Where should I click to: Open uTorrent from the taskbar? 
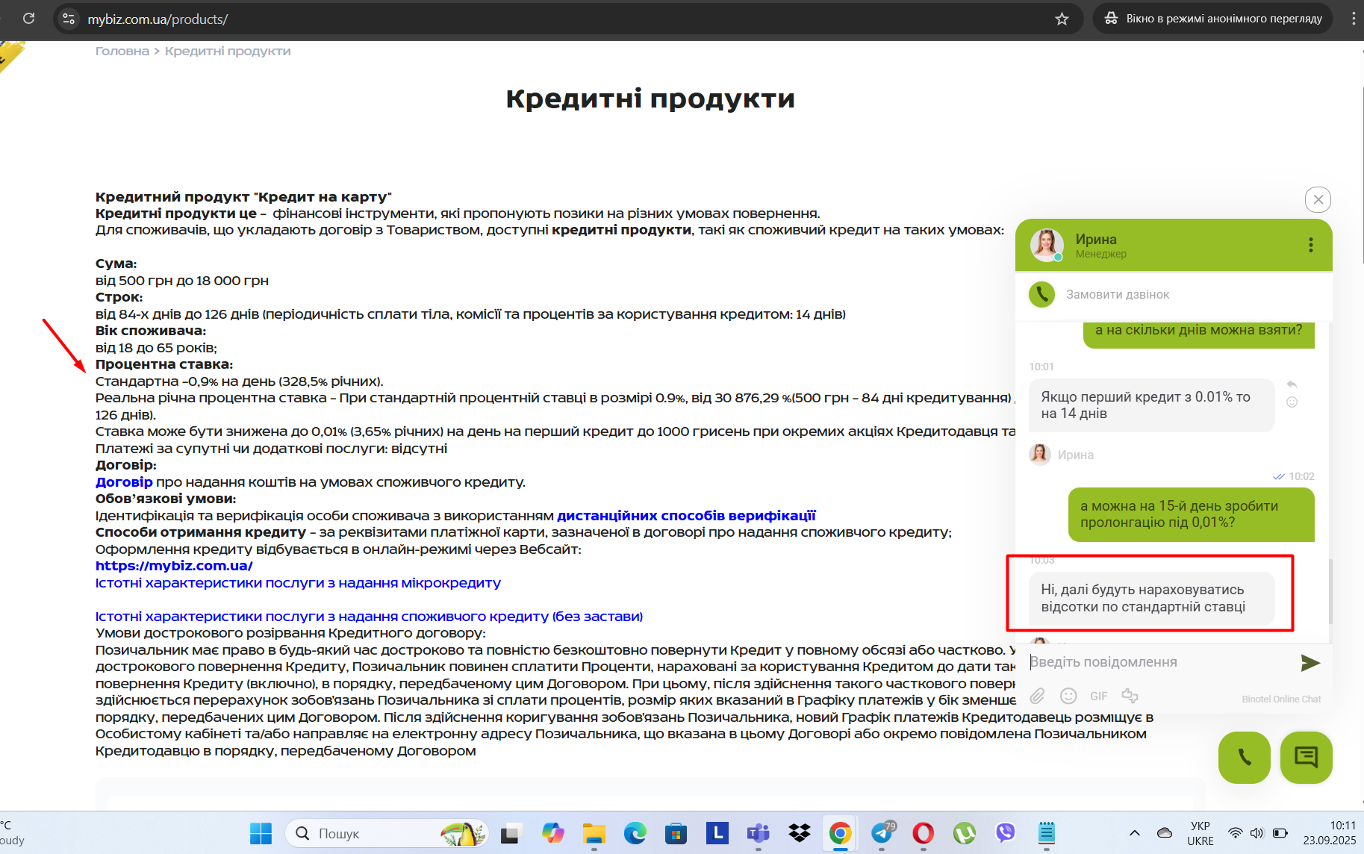point(965,833)
